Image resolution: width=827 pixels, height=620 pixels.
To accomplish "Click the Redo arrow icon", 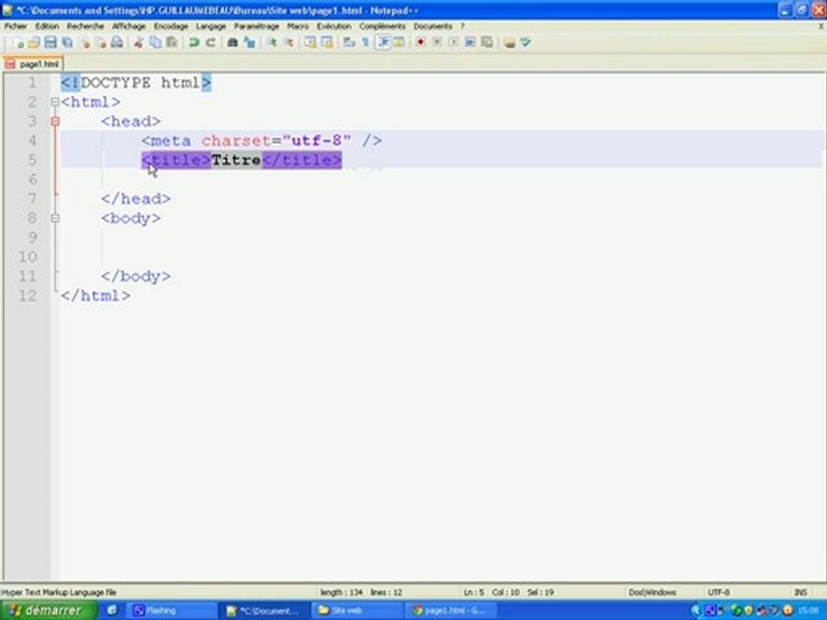I will 210,43.
